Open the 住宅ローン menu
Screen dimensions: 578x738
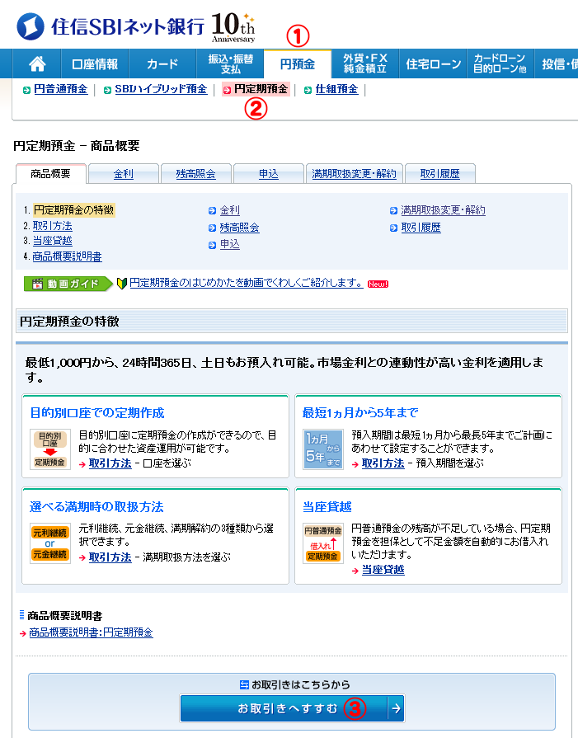433,63
